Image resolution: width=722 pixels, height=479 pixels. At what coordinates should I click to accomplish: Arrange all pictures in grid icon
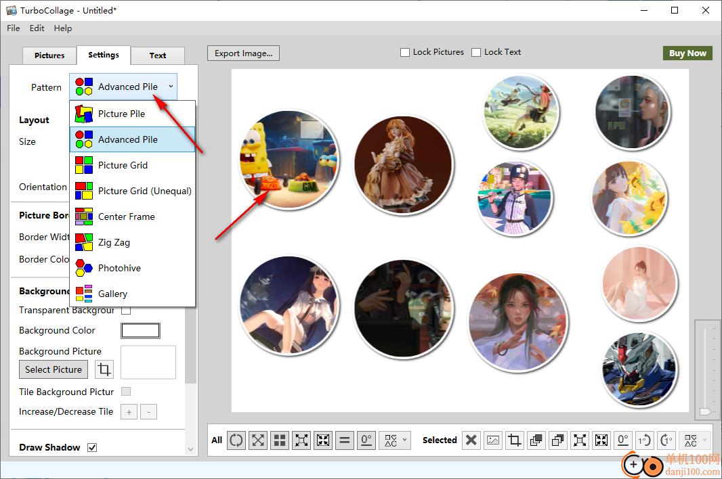(x=280, y=440)
